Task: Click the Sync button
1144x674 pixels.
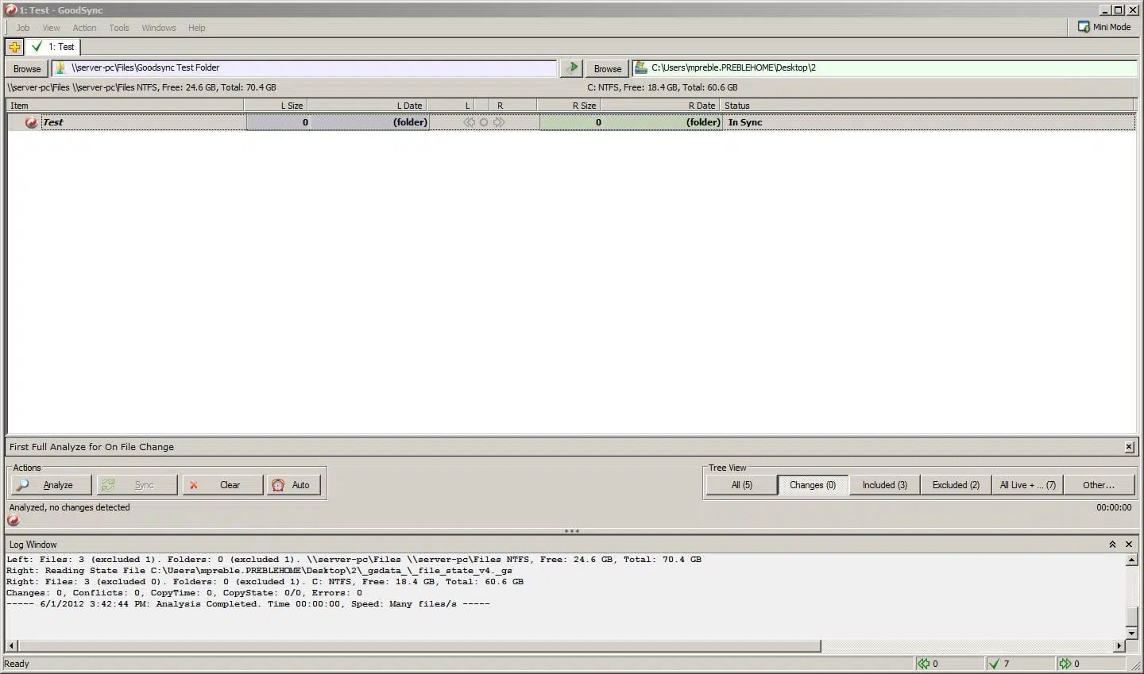Action: (x=135, y=485)
